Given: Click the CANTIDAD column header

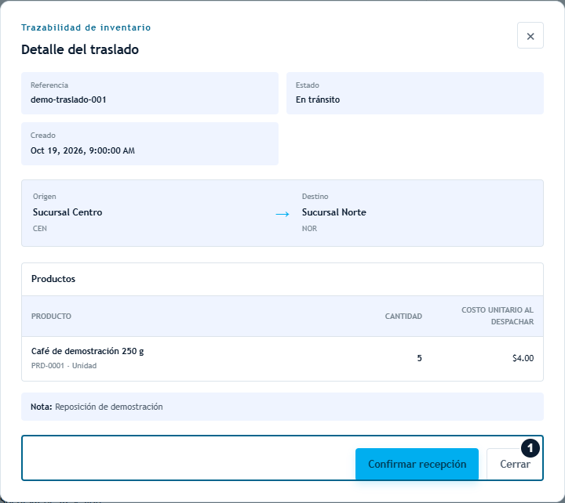Looking at the screenshot, I should (x=403, y=317).
